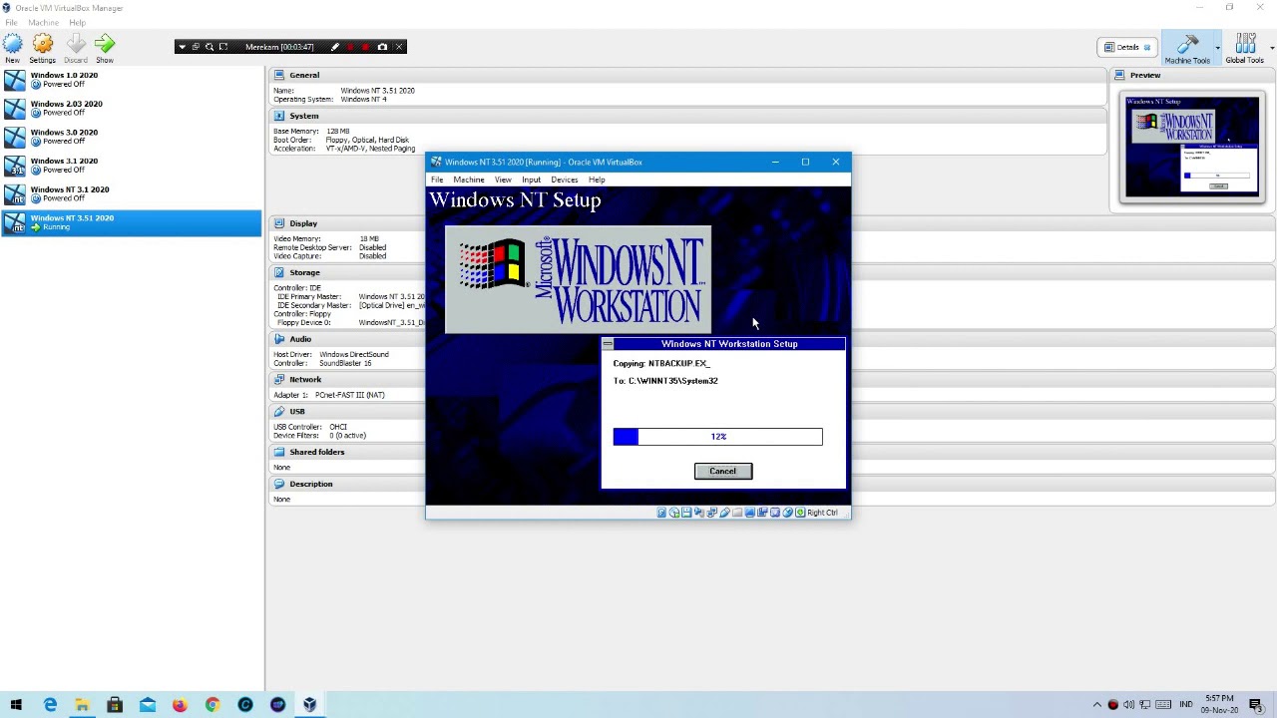Open Help menu in VirtualBox Manager
Viewport: 1277px width, 718px height.
[x=77, y=22]
